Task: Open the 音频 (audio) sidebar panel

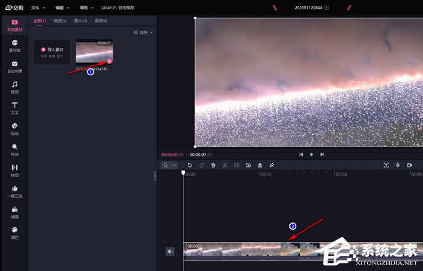Action: click(15, 87)
